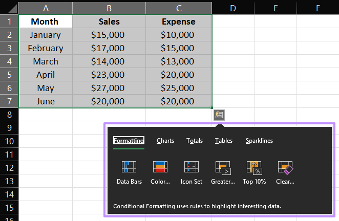Viewport: 339px width, 221px height.
Task: Select June's $20,000 Expense cell
Action: point(177,101)
